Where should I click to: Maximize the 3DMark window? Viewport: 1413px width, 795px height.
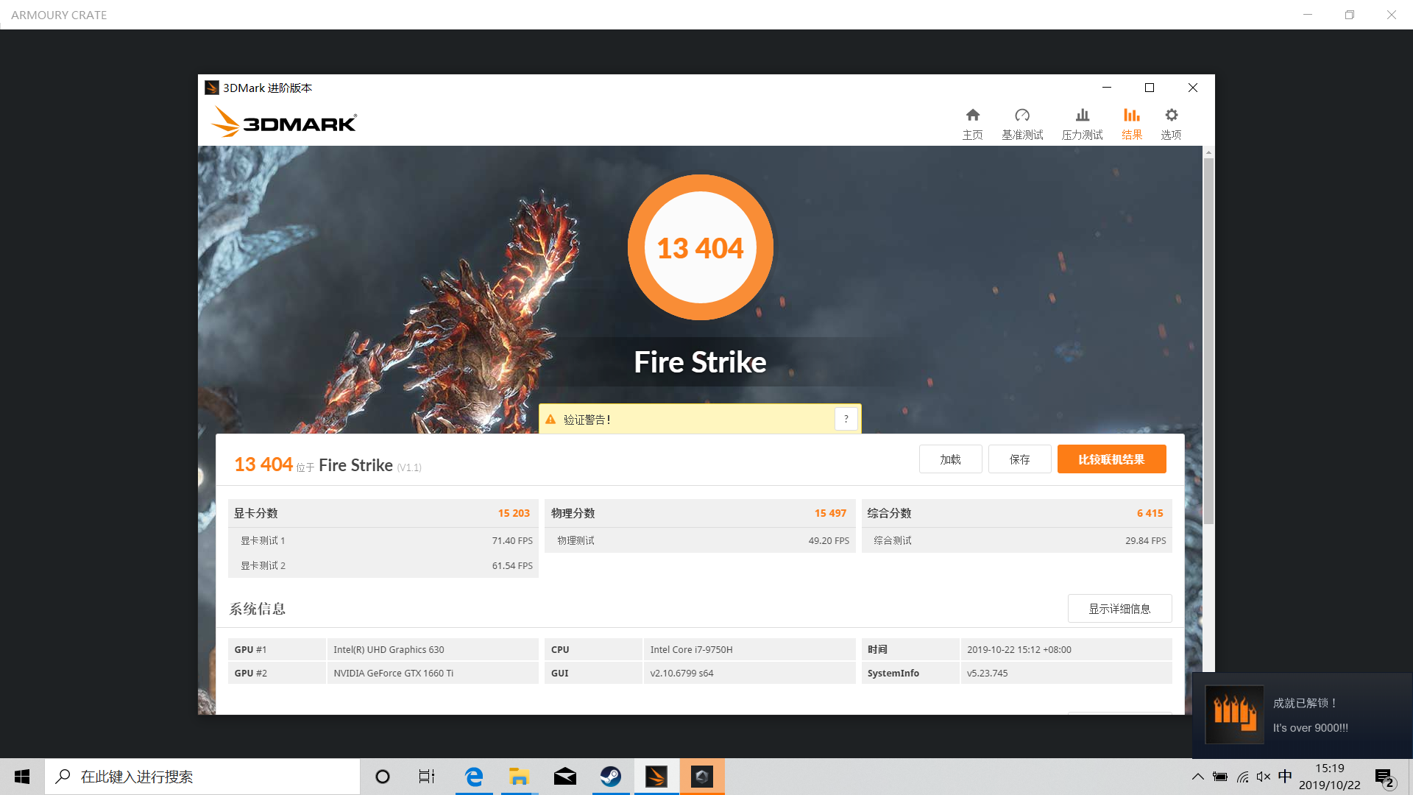pyautogui.click(x=1150, y=88)
